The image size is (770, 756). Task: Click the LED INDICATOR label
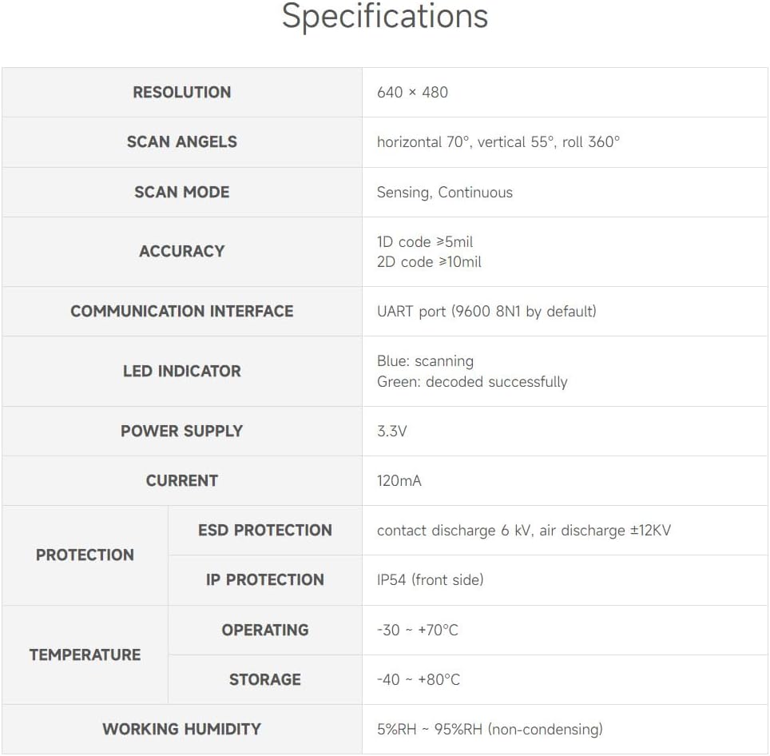click(182, 371)
